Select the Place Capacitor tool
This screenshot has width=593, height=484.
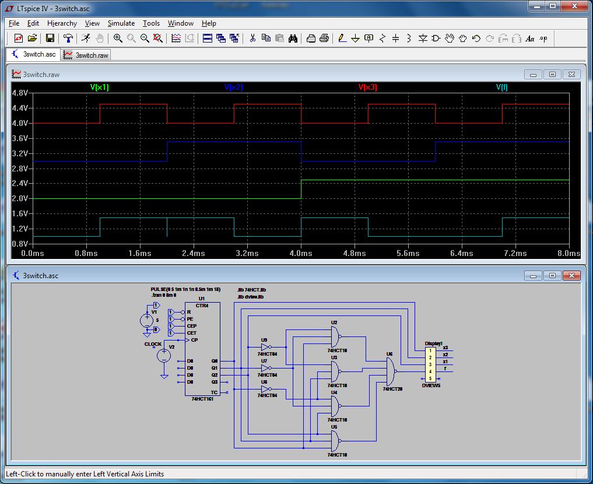pyautogui.click(x=395, y=38)
